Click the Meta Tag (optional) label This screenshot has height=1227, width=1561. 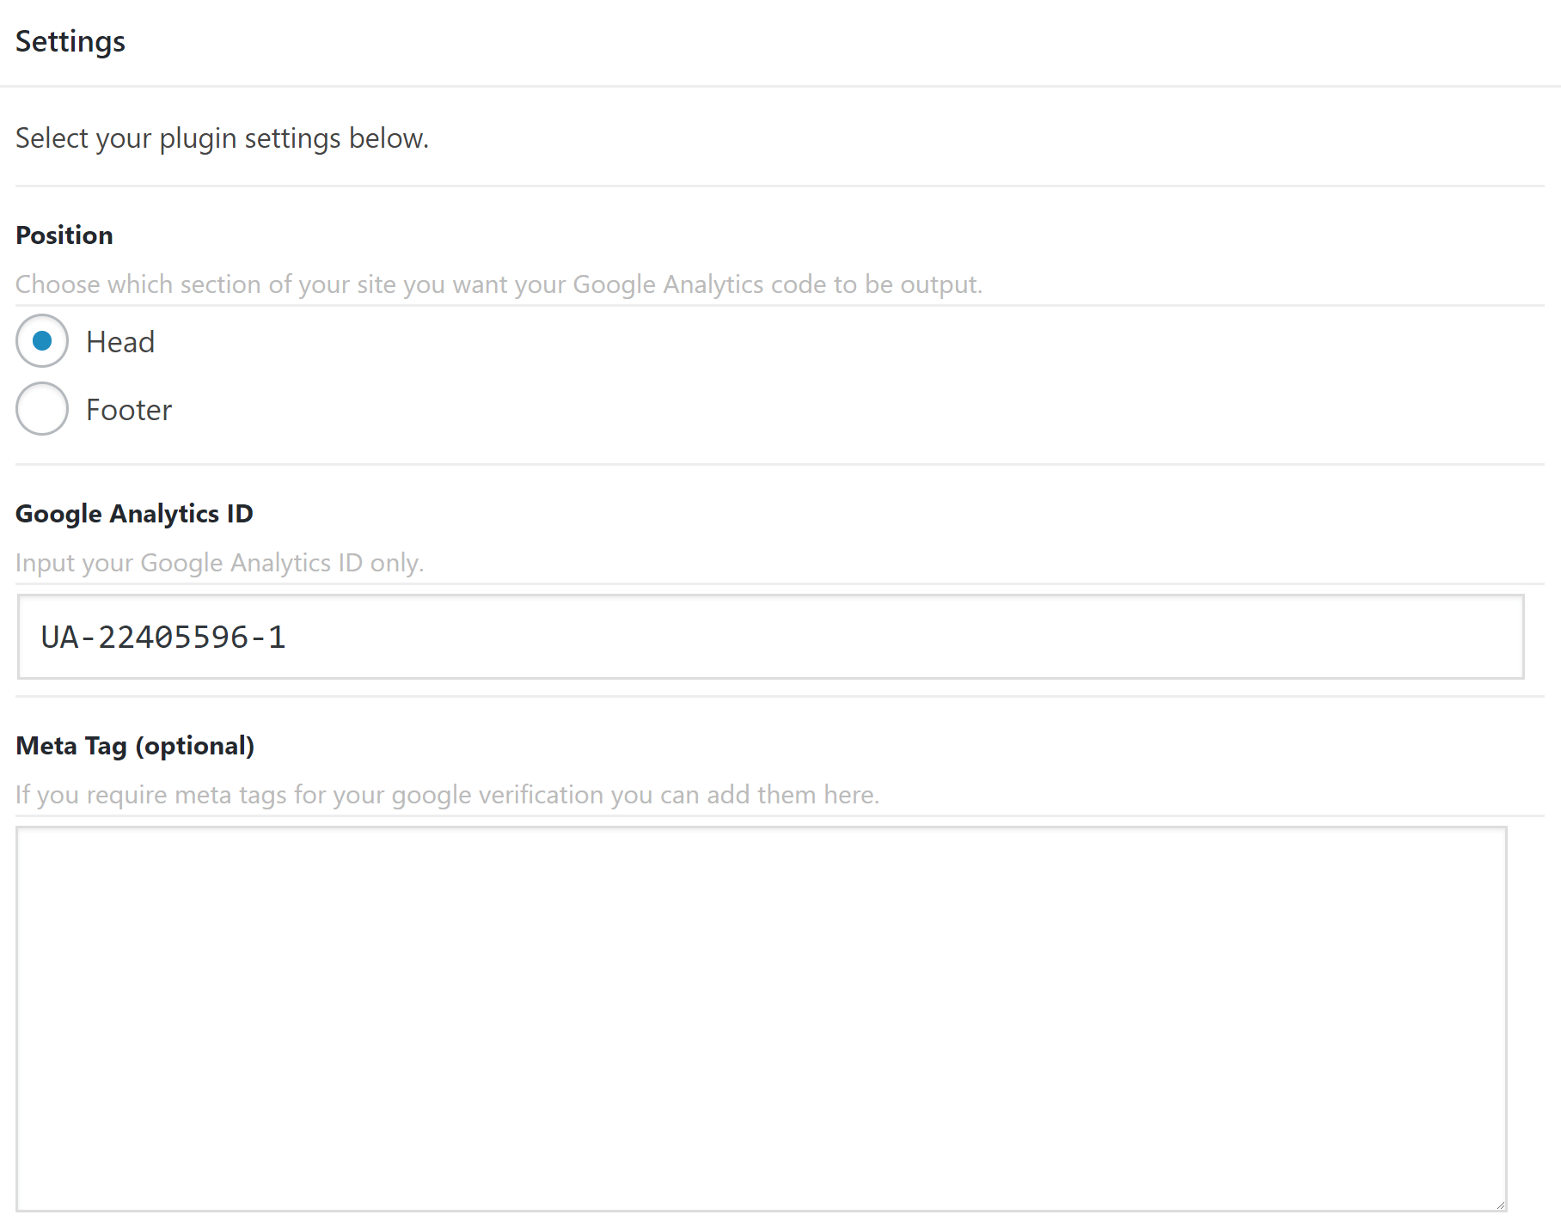[x=135, y=745]
